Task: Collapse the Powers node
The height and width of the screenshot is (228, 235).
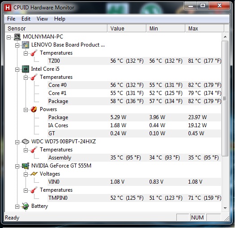Action: tap(26, 110)
